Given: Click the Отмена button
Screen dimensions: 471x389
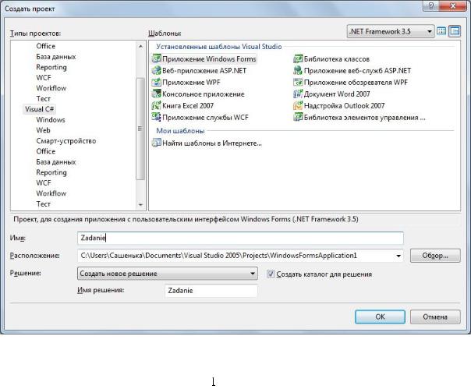Looking at the screenshot, I should tap(435, 317).
